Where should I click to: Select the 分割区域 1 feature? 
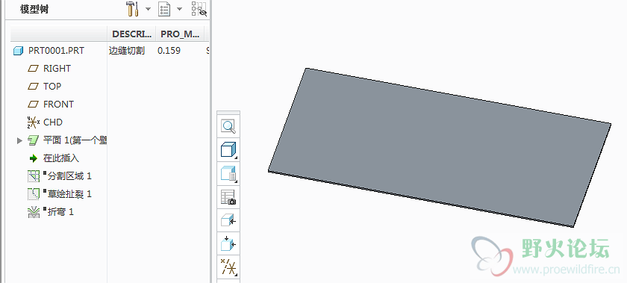[69, 176]
